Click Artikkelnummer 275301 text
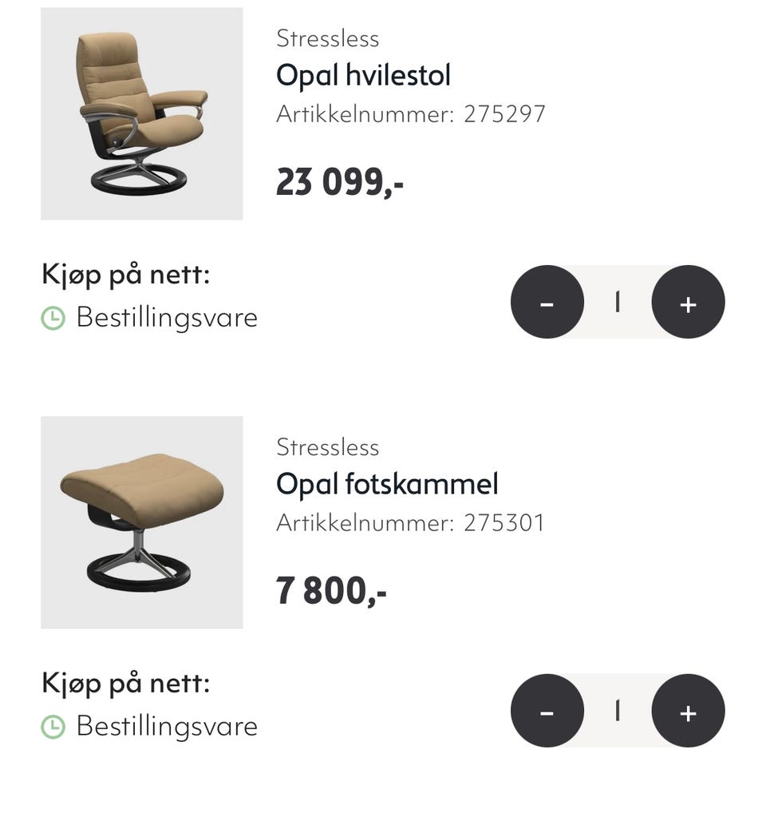 [410, 523]
